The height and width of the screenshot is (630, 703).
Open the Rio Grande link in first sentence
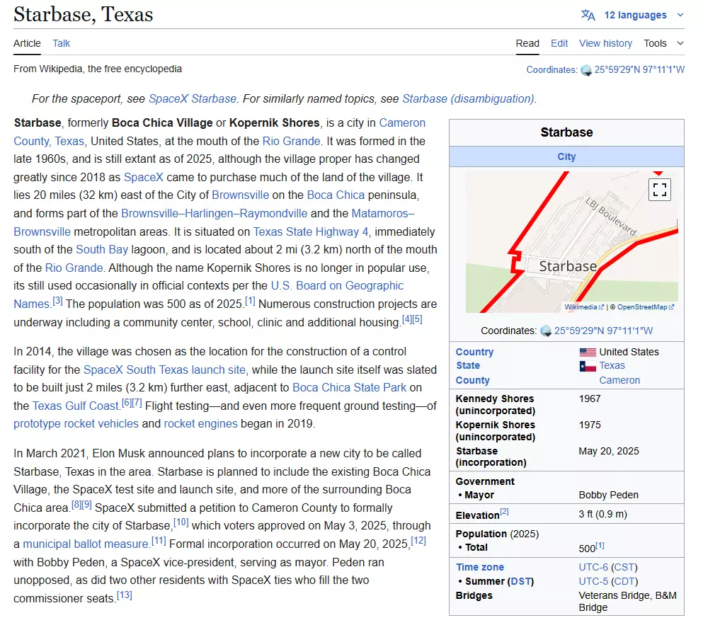point(291,142)
